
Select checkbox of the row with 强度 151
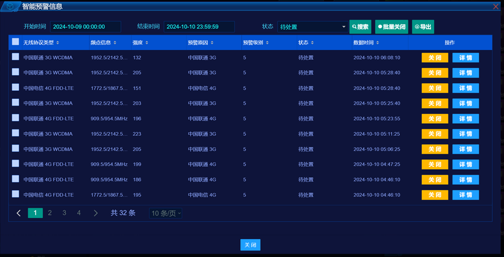pos(15,87)
